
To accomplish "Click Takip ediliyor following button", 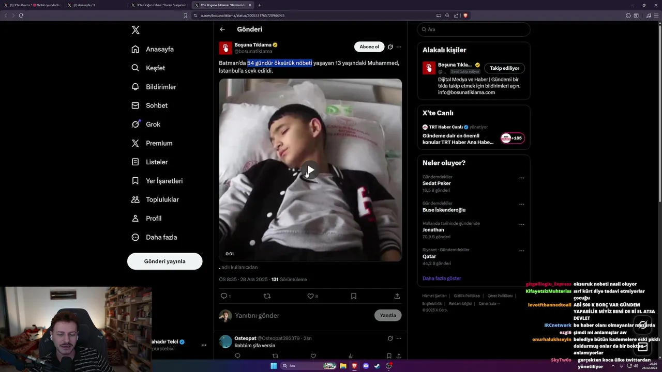I will click(x=504, y=68).
